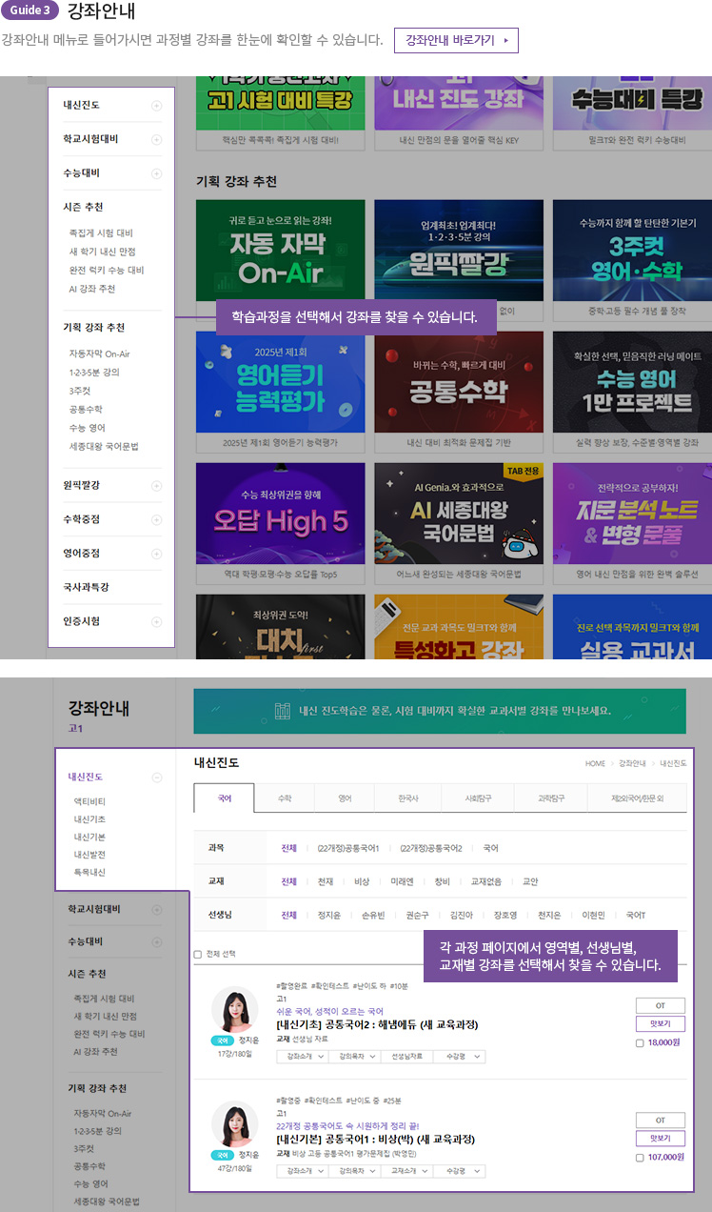Switch to 제2외국어/한문 외 tab
Viewport: 712px width, 1212px height.
coord(637,798)
